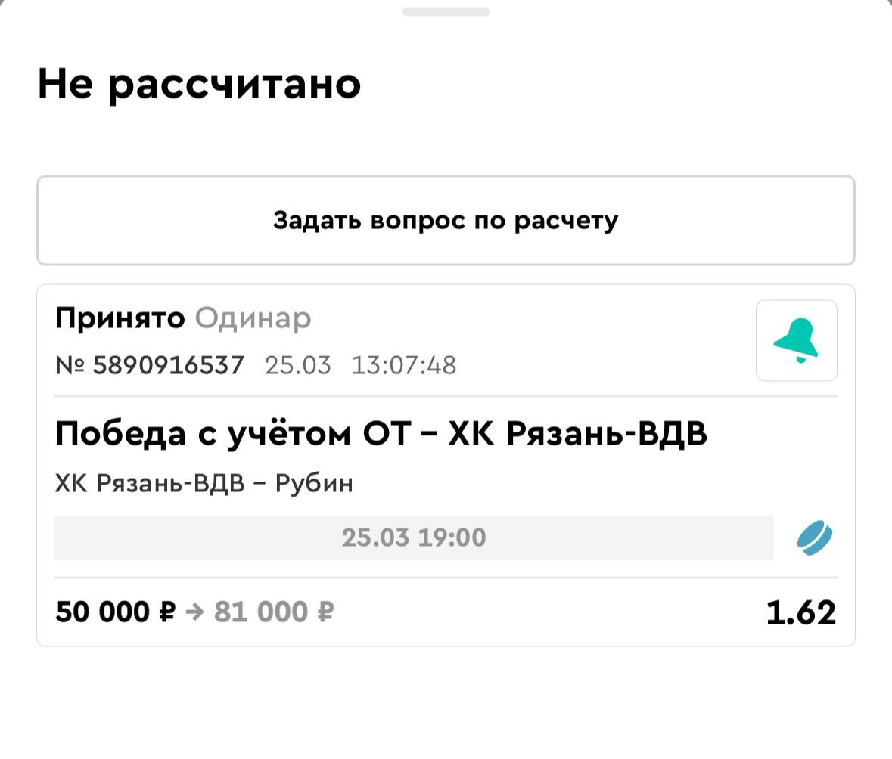
Task: Click the arrow between stake and payout
Action: [194, 612]
